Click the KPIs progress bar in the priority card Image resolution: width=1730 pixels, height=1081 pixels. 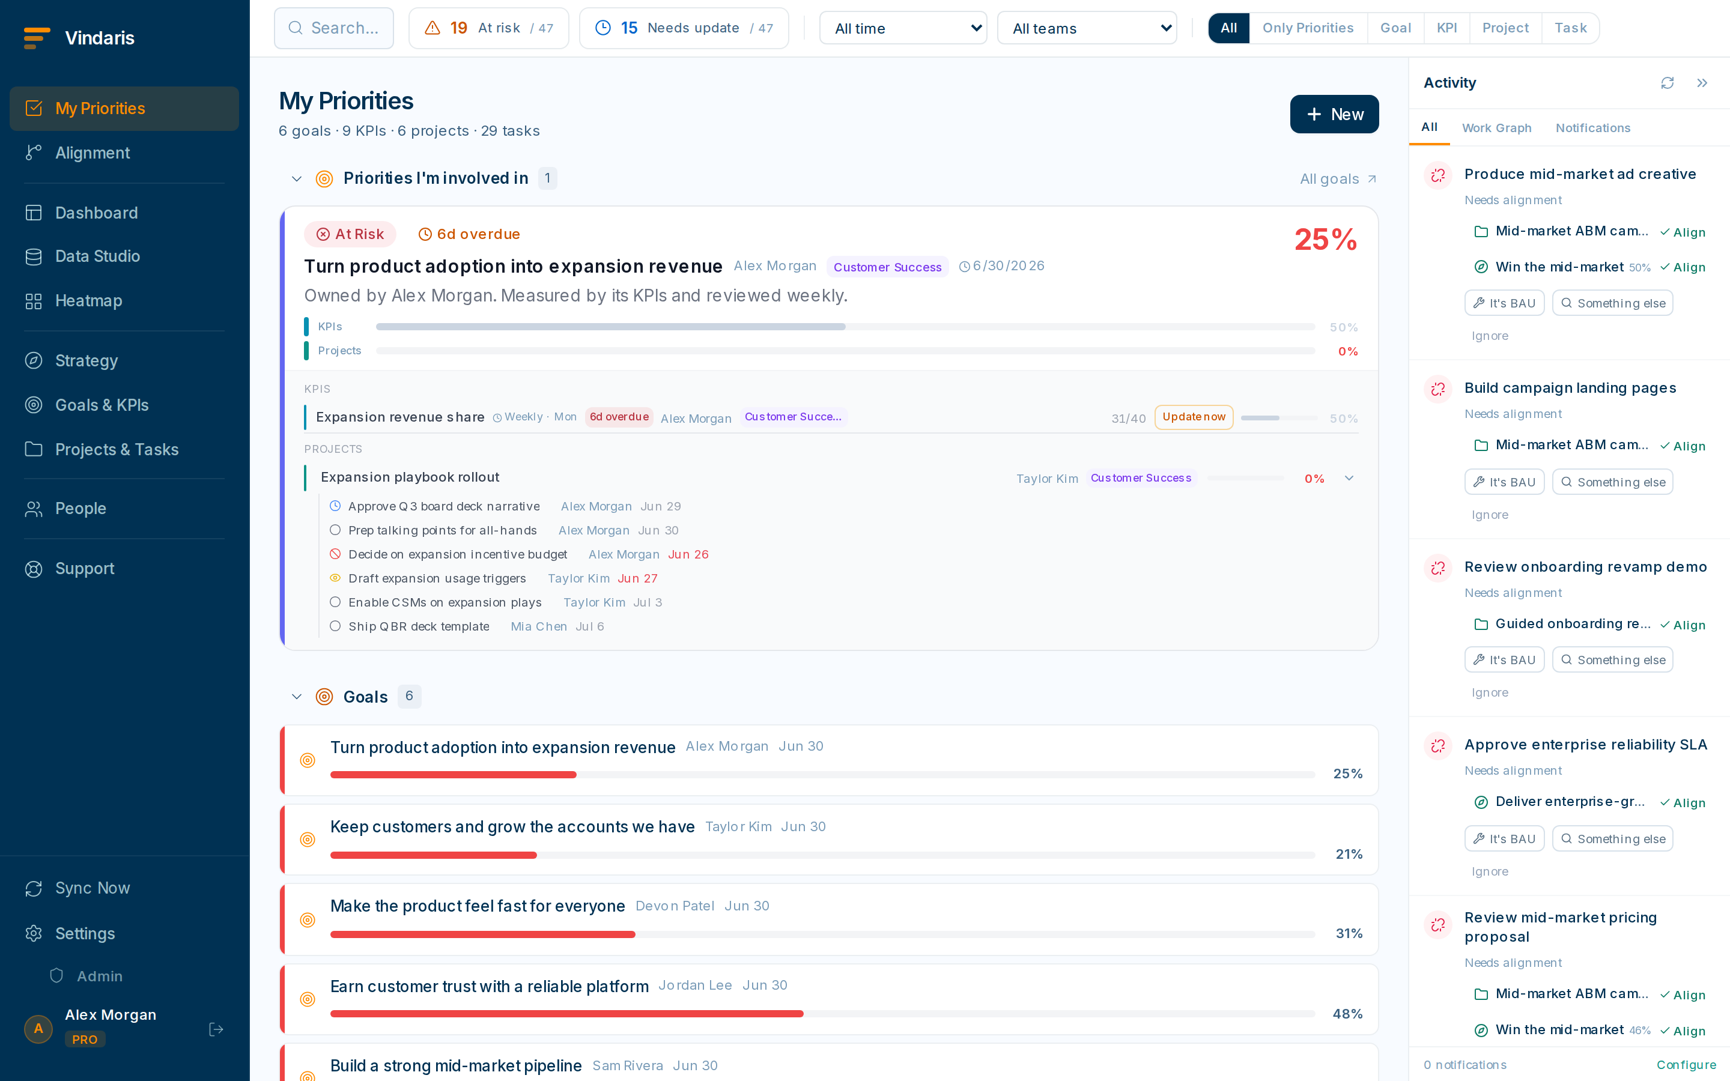(845, 327)
